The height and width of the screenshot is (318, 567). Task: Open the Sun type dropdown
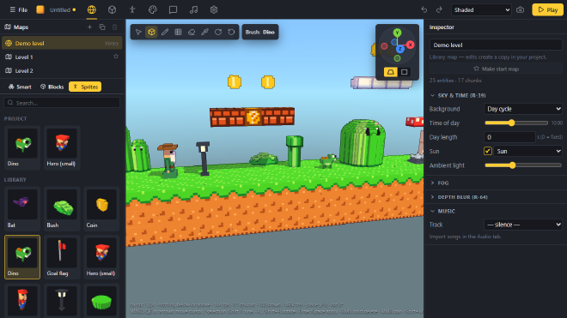pyautogui.click(x=528, y=151)
